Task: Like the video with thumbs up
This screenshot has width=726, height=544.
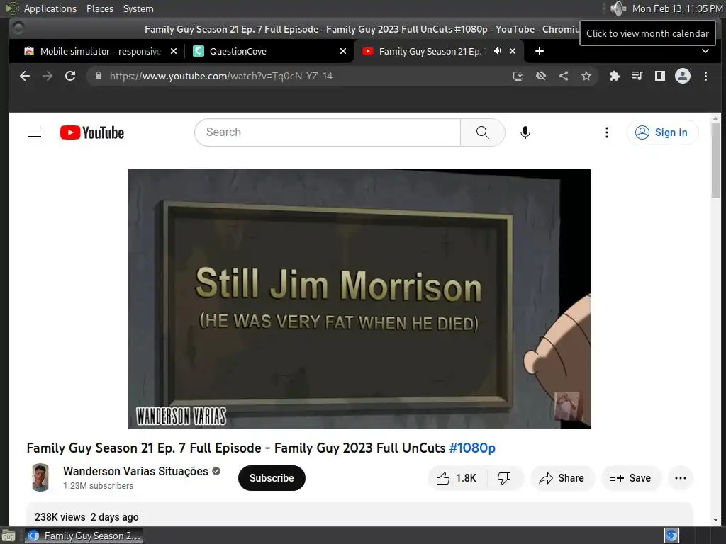Action: (457, 478)
